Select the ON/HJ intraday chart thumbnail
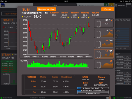The width and height of the screenshot is (132, 99). pos(104,23)
